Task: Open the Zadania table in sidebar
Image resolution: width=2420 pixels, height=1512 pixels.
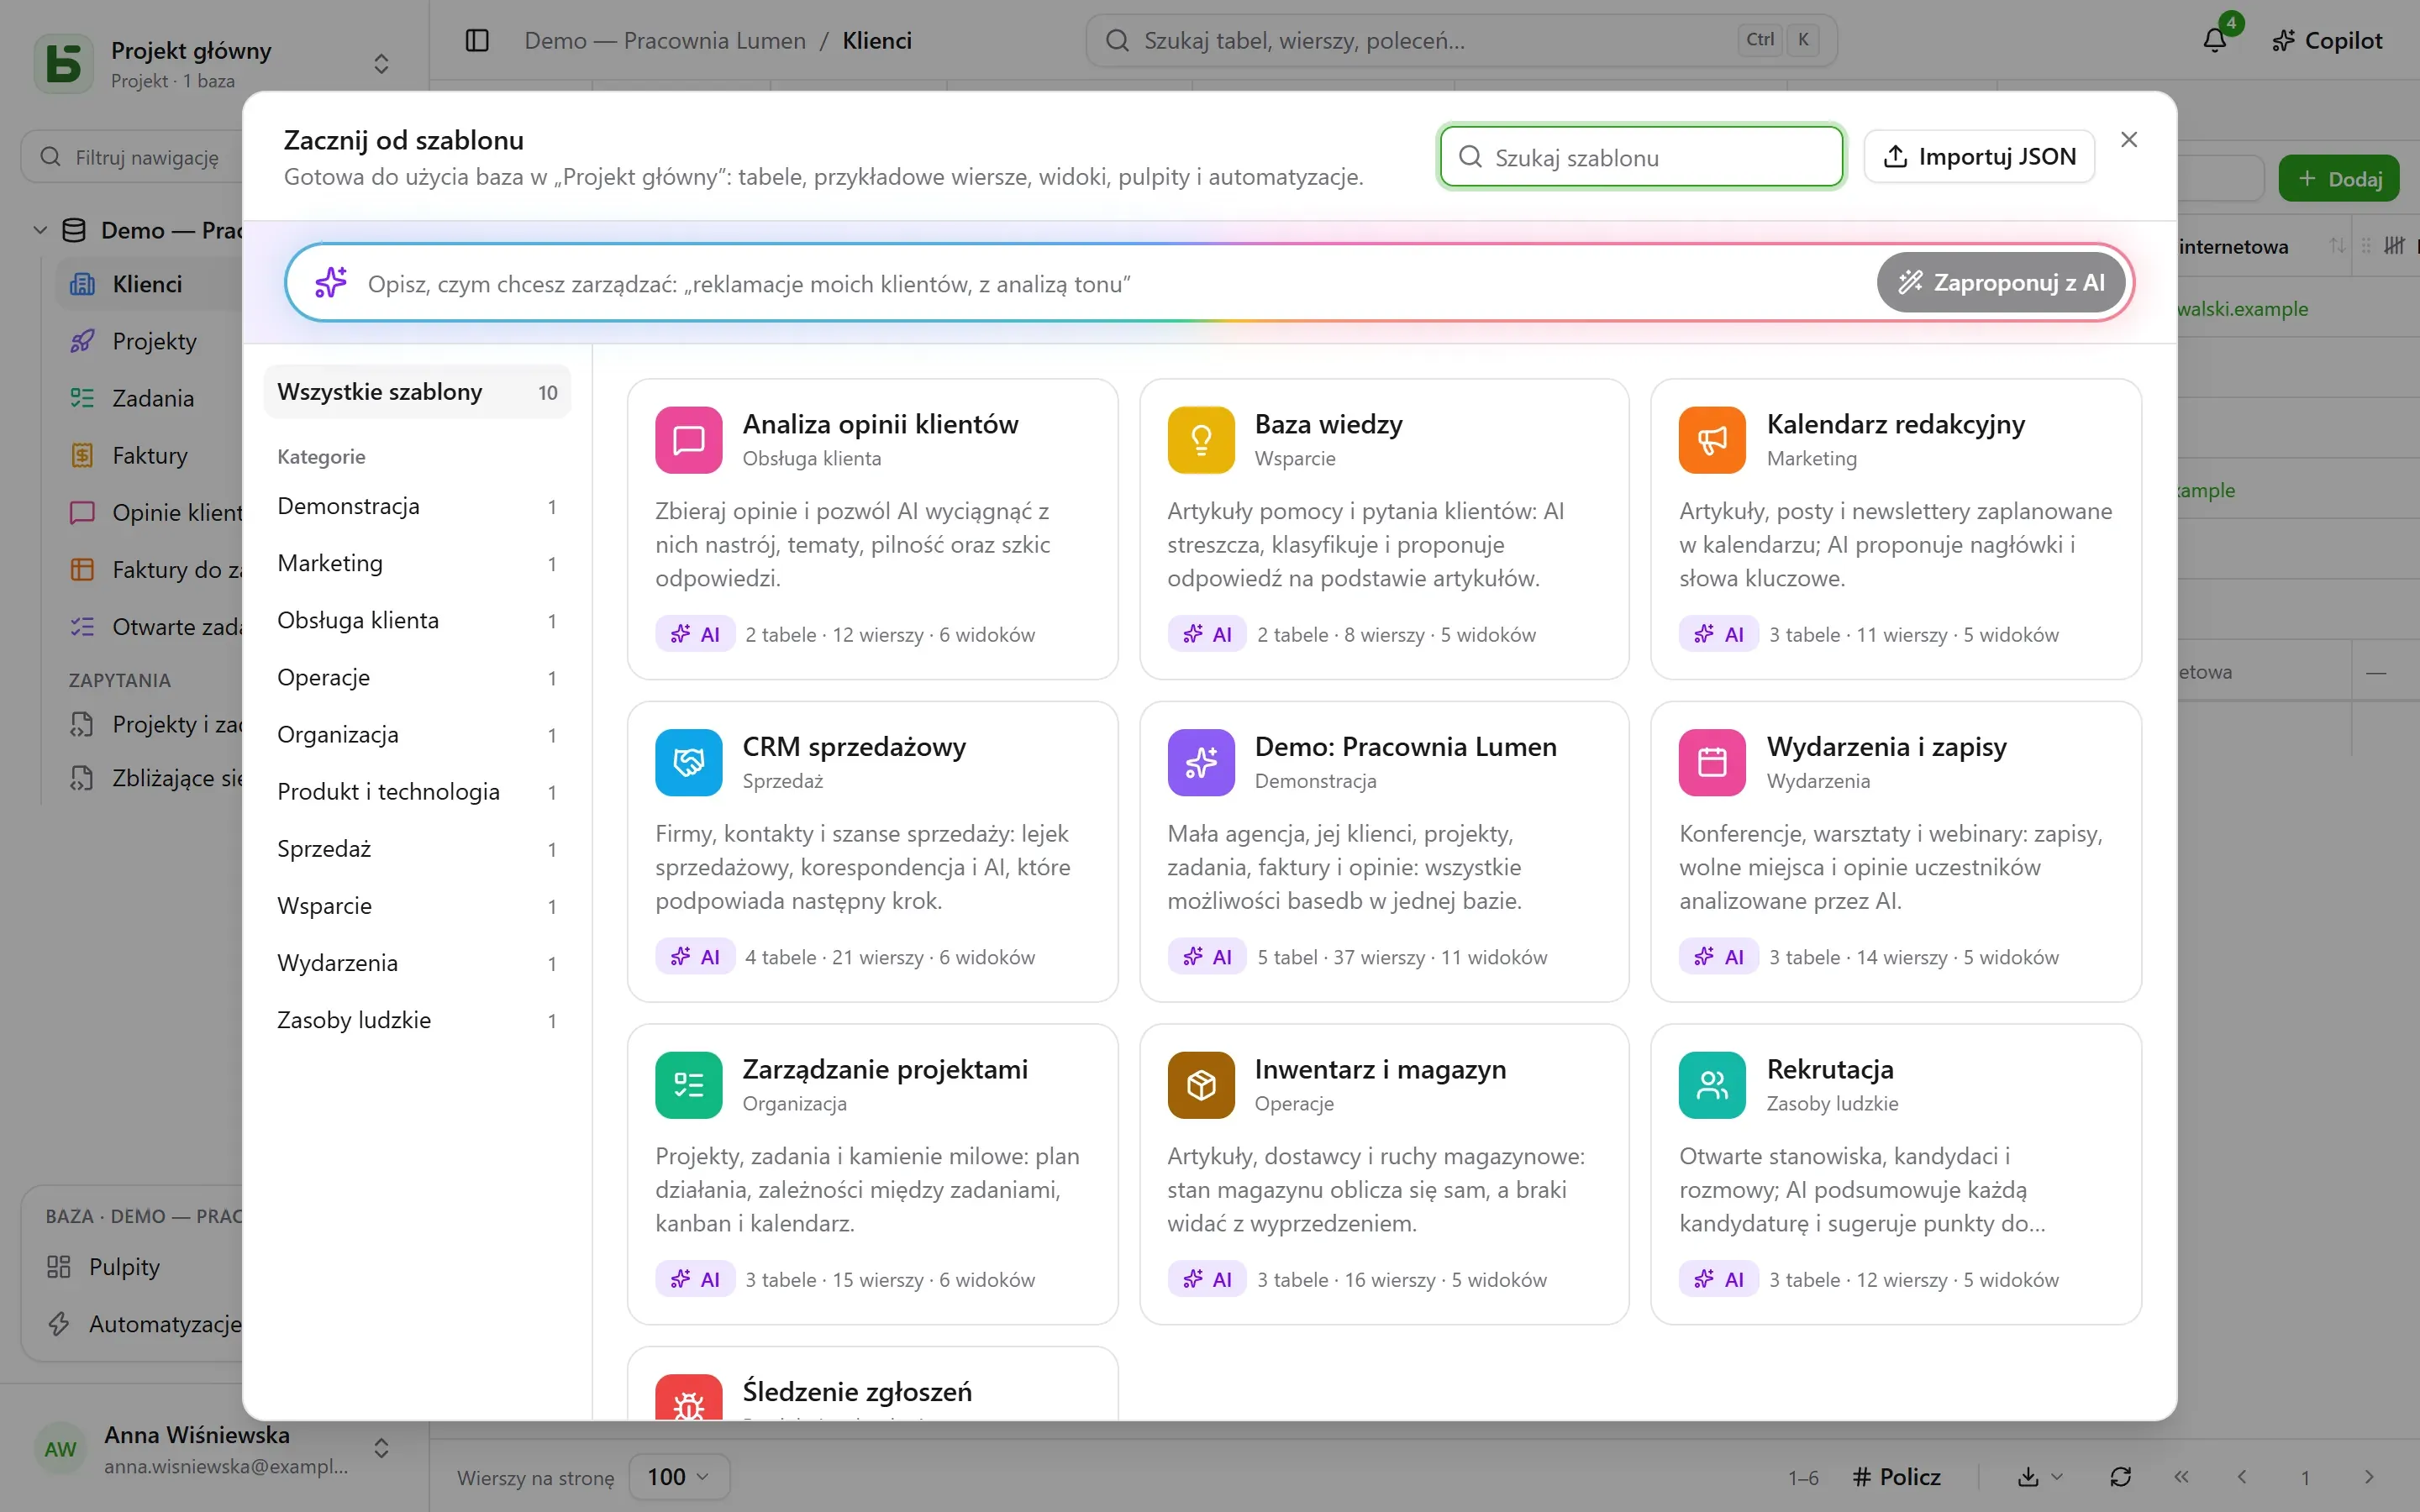Action: tap(150, 399)
